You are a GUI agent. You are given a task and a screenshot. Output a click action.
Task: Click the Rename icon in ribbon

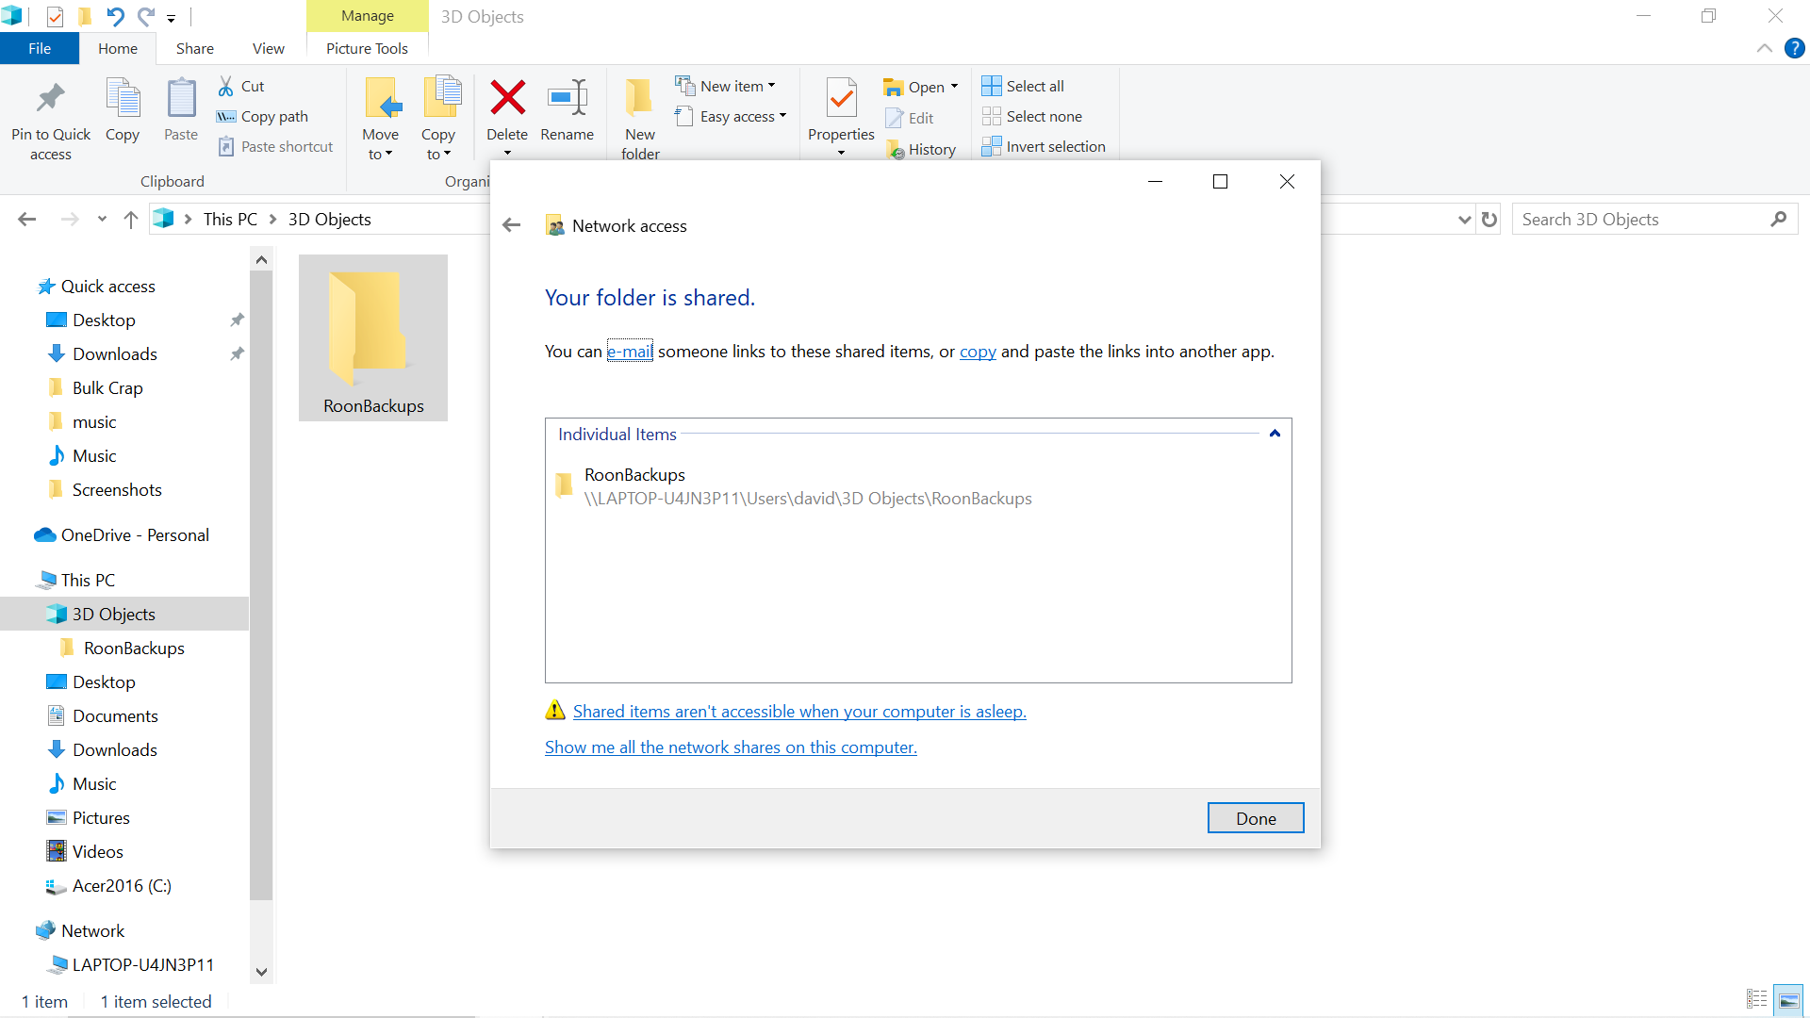point(568,98)
